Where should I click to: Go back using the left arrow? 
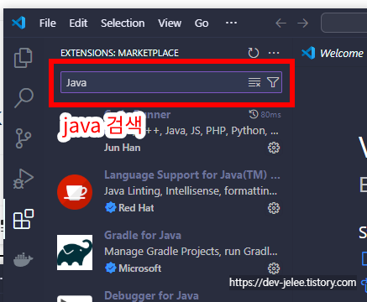280,23
